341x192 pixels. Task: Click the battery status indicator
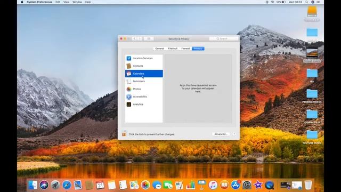pos(281,2)
